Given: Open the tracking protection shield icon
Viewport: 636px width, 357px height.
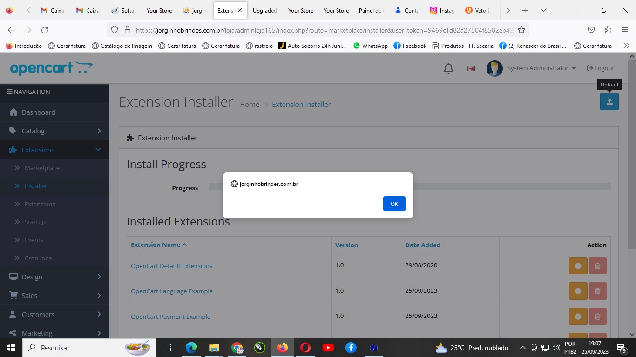Looking at the screenshot, I should tap(115, 30).
